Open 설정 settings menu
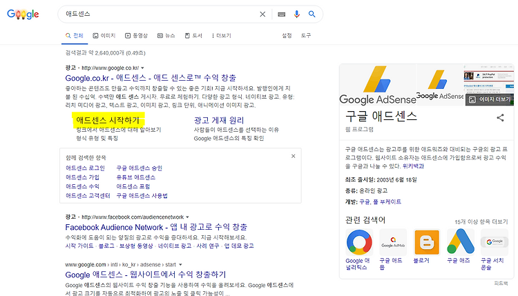The height and width of the screenshot is (296, 518). click(287, 35)
